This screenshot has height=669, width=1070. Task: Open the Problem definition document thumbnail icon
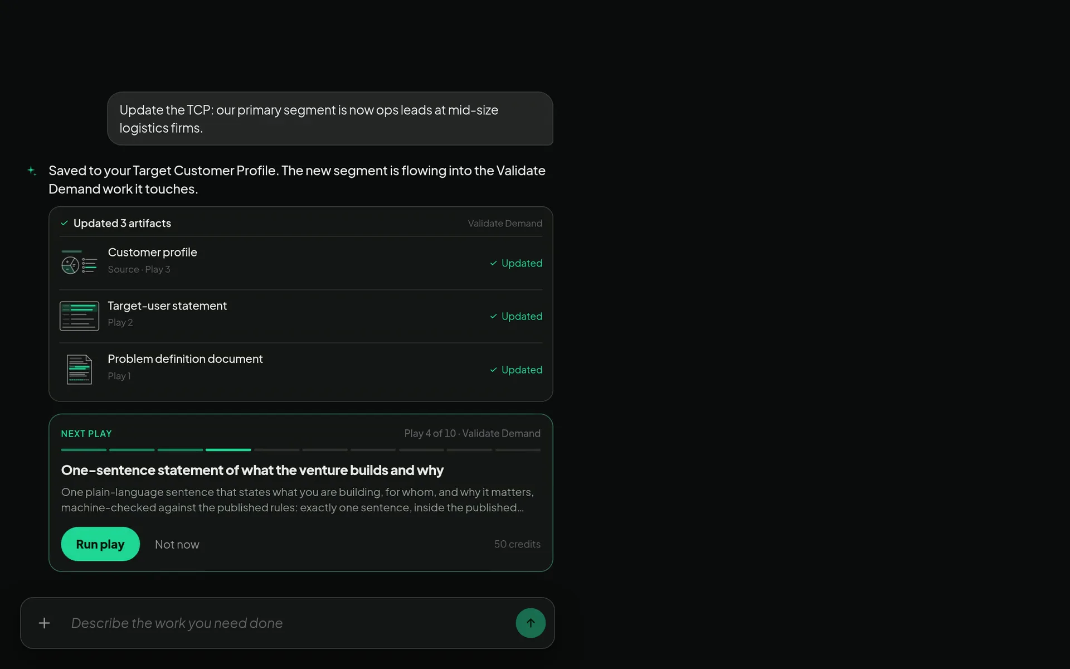(79, 369)
